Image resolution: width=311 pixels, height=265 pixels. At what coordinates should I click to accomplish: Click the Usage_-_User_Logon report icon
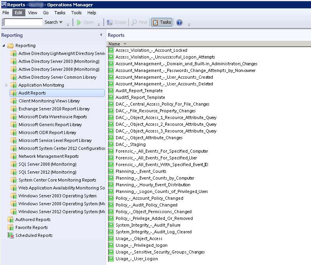111,259
